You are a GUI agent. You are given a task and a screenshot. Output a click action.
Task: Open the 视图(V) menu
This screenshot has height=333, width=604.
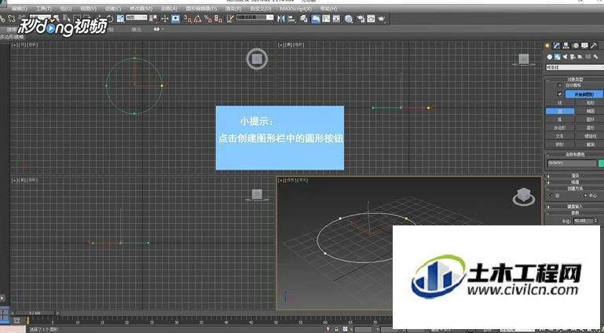point(89,9)
